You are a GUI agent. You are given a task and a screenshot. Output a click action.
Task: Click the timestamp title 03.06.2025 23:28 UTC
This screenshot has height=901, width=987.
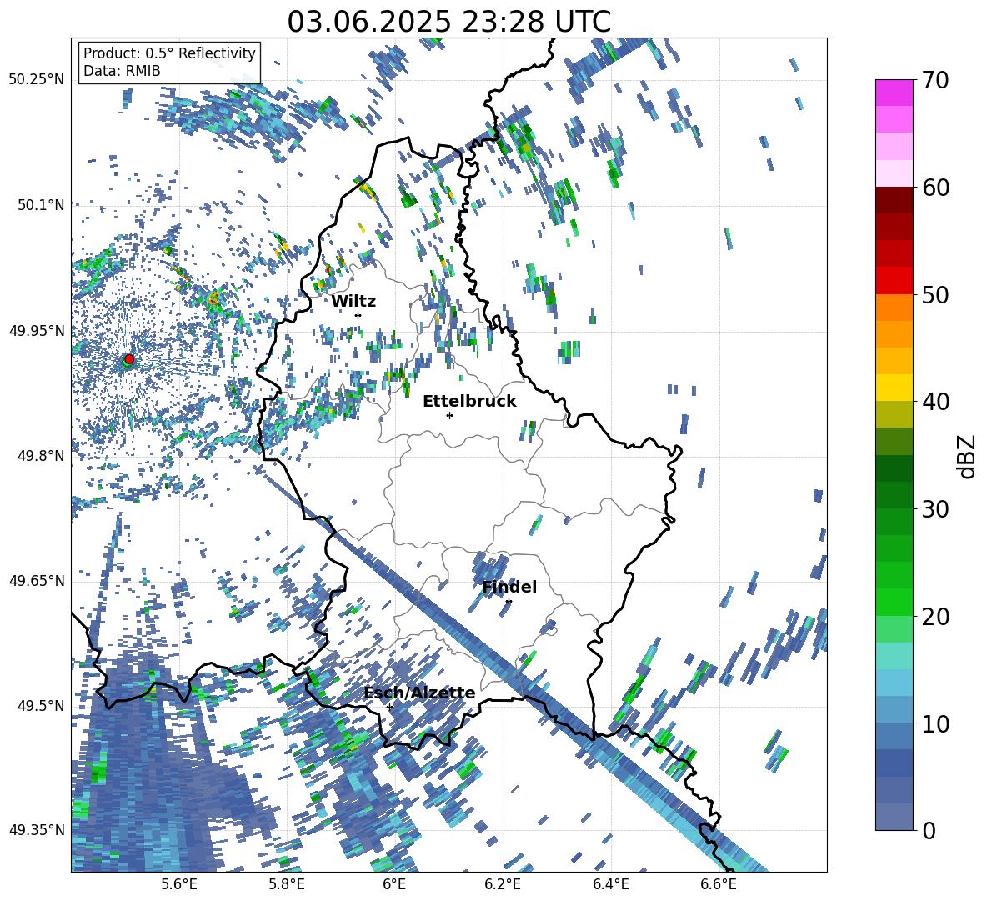click(448, 22)
